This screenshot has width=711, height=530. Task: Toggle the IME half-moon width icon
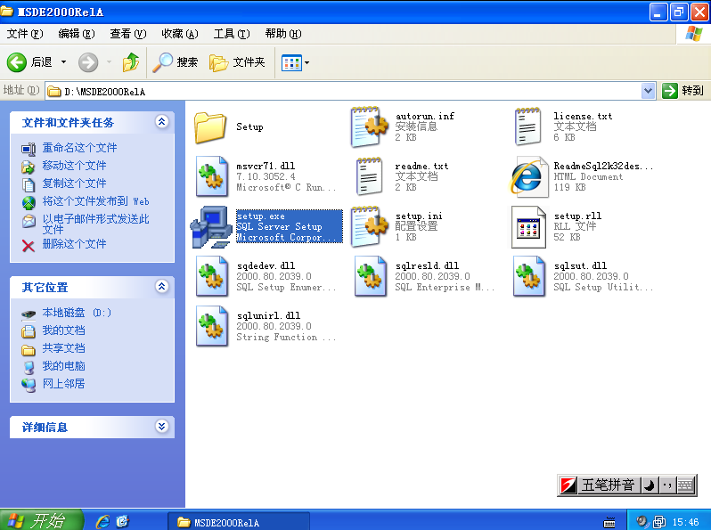(x=649, y=485)
